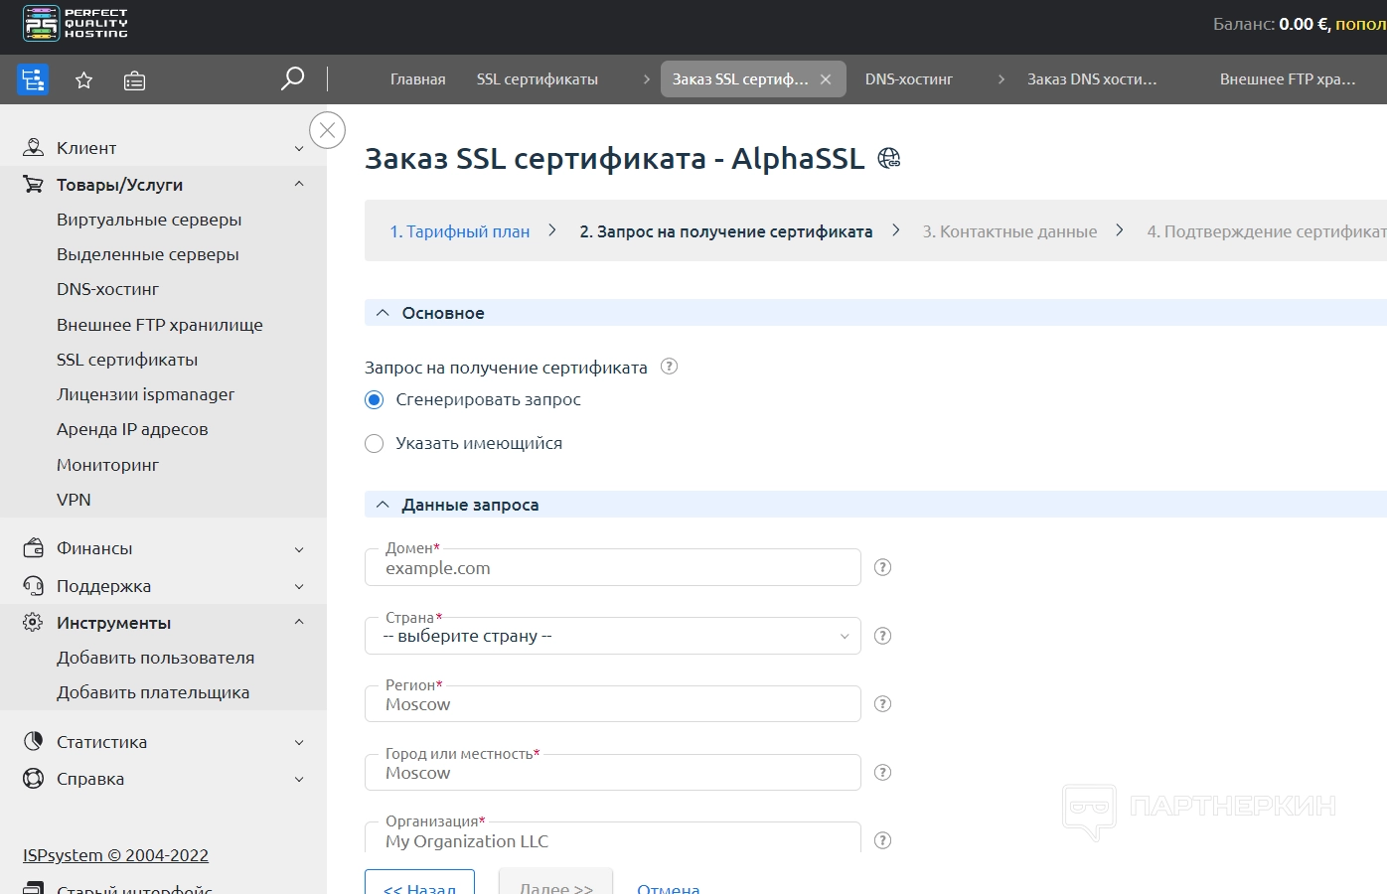Open help icon beside Домен field
This screenshot has height=894, width=1387.
pos(882,567)
